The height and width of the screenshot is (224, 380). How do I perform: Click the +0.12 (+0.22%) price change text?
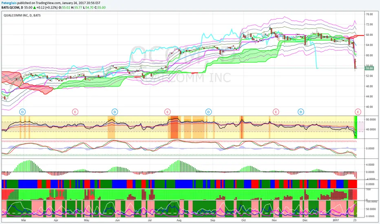pyautogui.click(x=47, y=7)
